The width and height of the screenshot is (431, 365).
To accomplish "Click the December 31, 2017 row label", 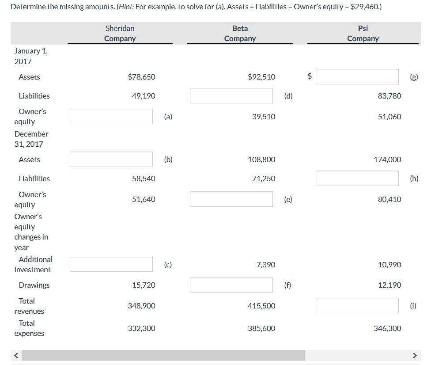I will [x=32, y=139].
